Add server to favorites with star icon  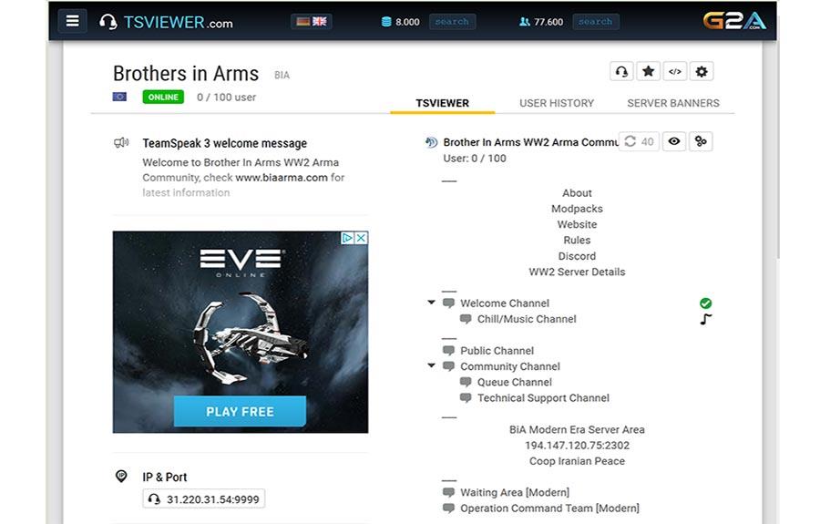tap(649, 72)
